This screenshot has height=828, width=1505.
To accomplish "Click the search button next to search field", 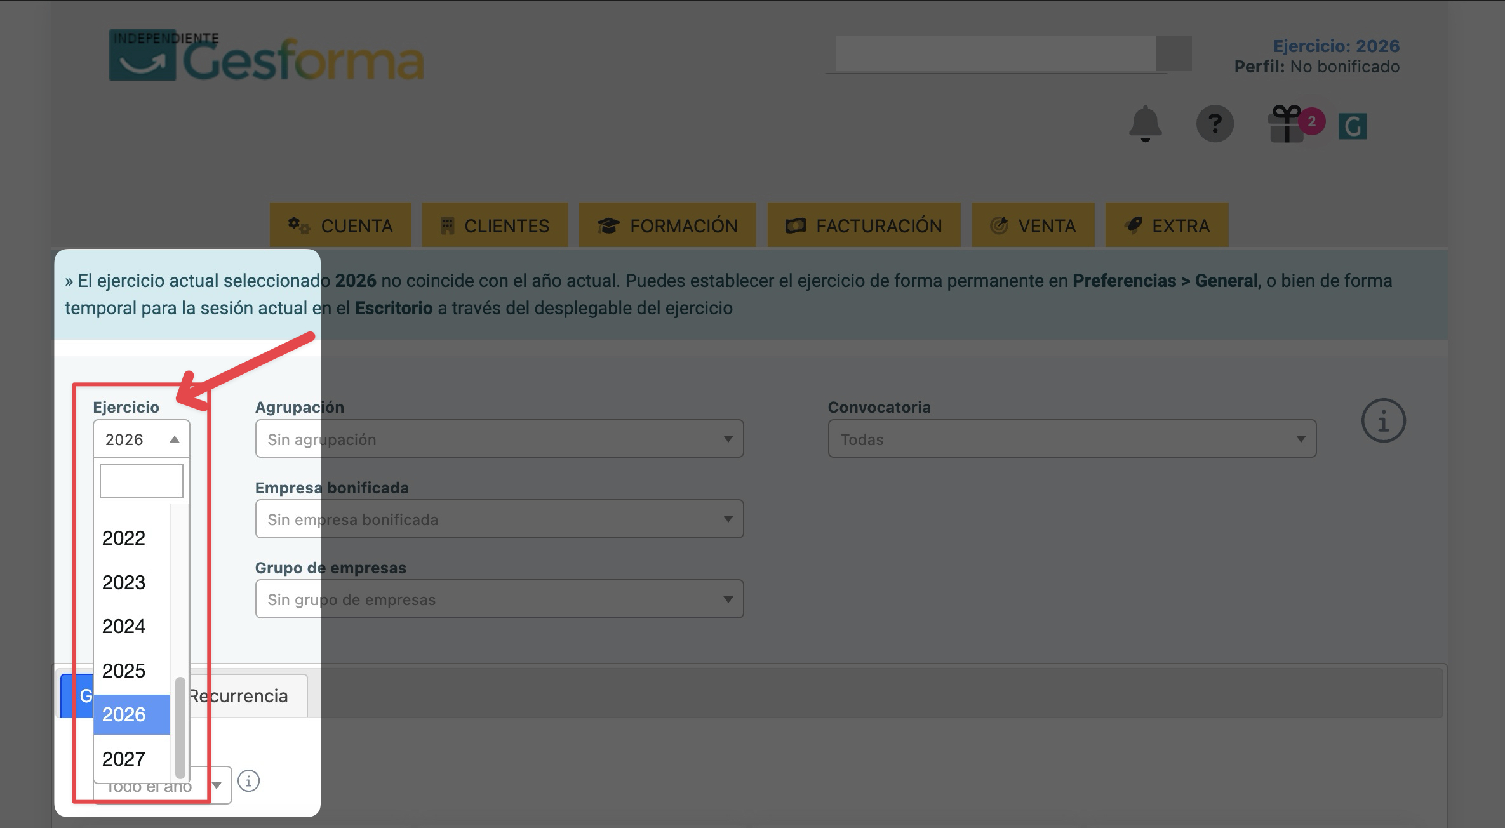I will pyautogui.click(x=1174, y=53).
